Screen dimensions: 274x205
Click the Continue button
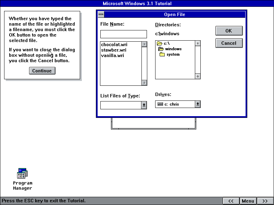tap(42, 71)
